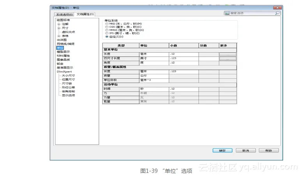Expand the 尺寸 tree node

coord(59,28)
